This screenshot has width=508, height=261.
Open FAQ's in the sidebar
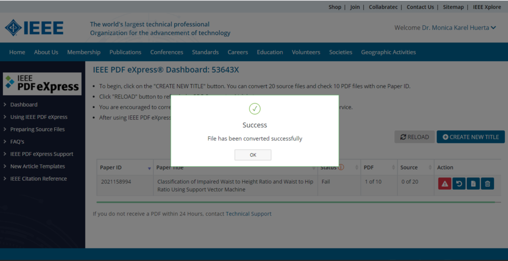click(x=17, y=142)
